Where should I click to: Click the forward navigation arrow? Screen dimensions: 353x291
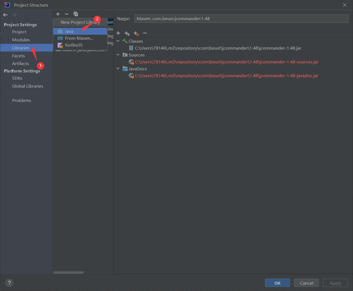(x=14, y=15)
